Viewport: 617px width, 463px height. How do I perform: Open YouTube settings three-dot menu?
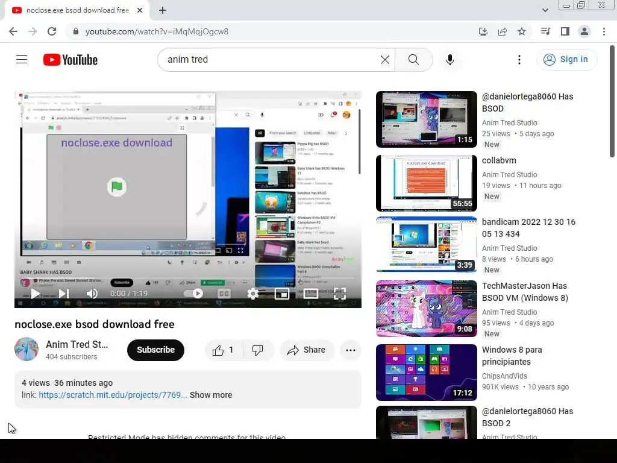point(519,60)
